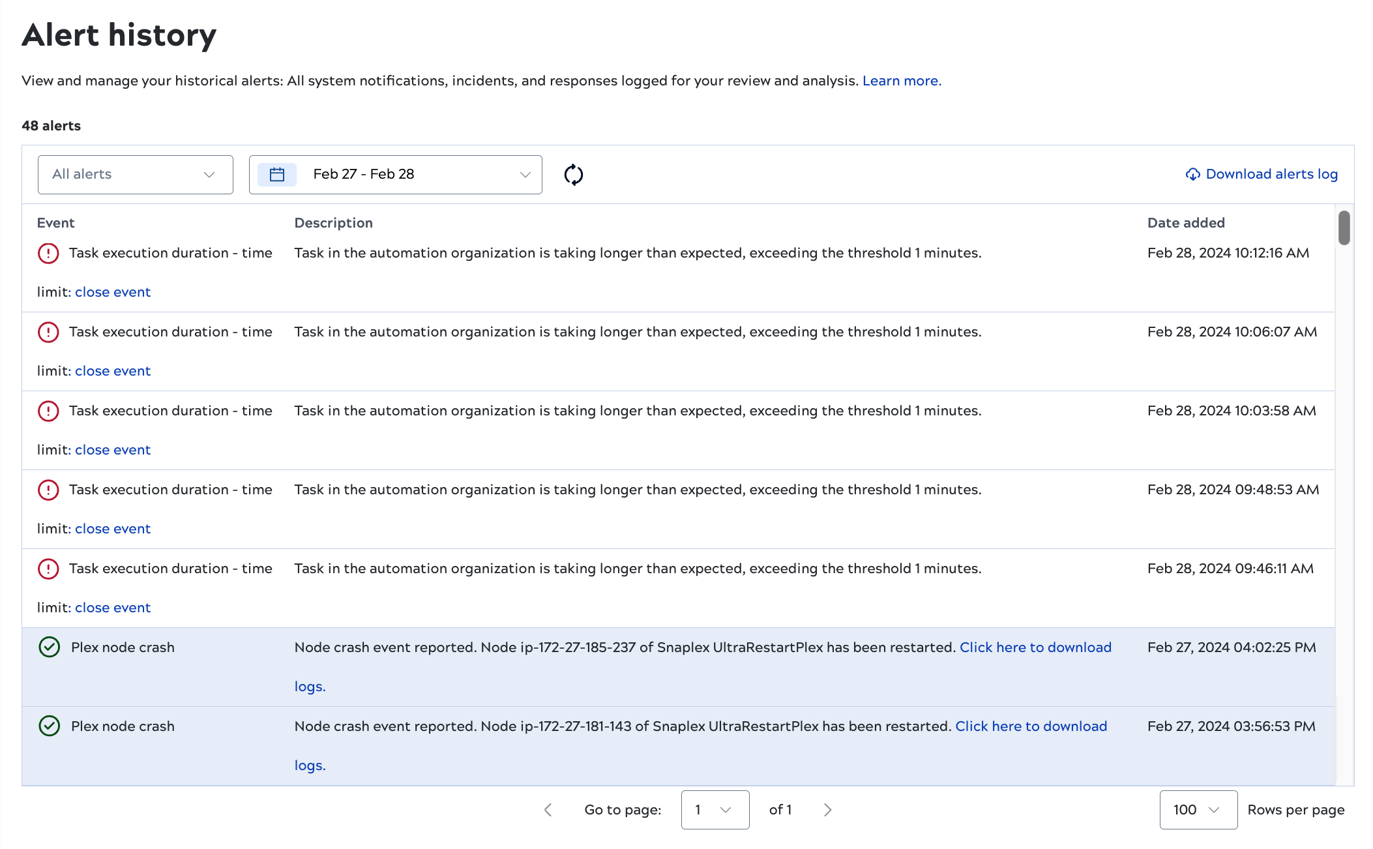Expand the All alerts dropdown filter
This screenshot has width=1373, height=849.
(134, 175)
